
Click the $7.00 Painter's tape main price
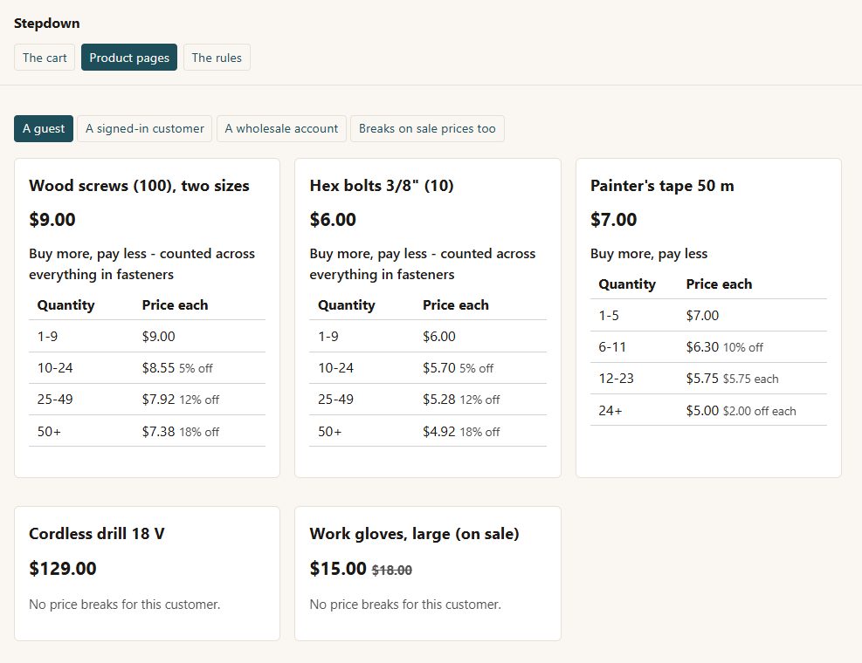[613, 219]
